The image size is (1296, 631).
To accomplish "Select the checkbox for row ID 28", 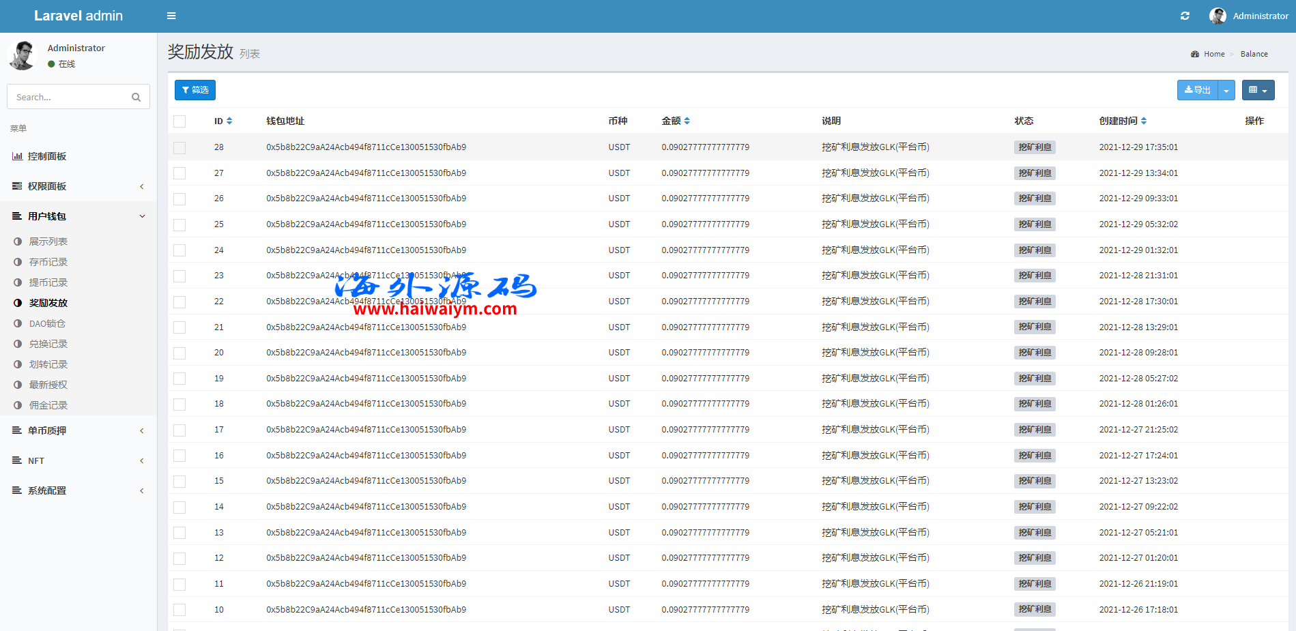I will click(x=179, y=147).
